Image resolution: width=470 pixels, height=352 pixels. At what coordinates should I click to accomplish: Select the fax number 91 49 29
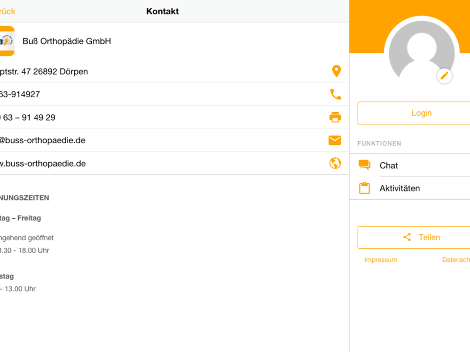(x=28, y=117)
